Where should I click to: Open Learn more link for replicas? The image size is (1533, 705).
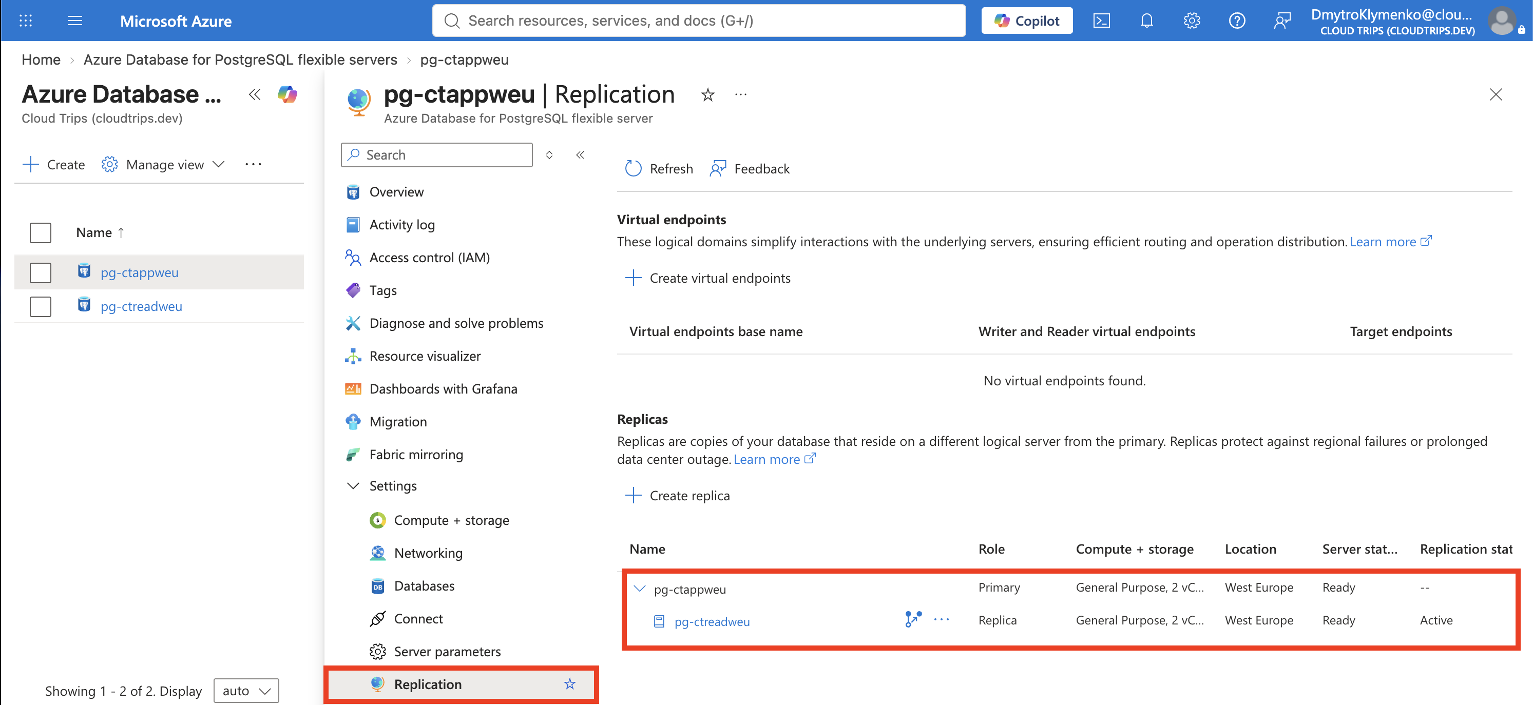coord(774,459)
